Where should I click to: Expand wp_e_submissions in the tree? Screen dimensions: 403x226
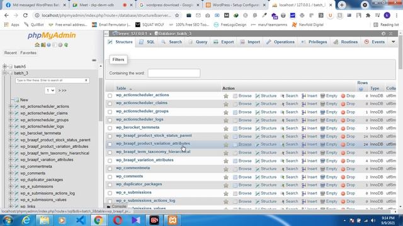point(11,186)
